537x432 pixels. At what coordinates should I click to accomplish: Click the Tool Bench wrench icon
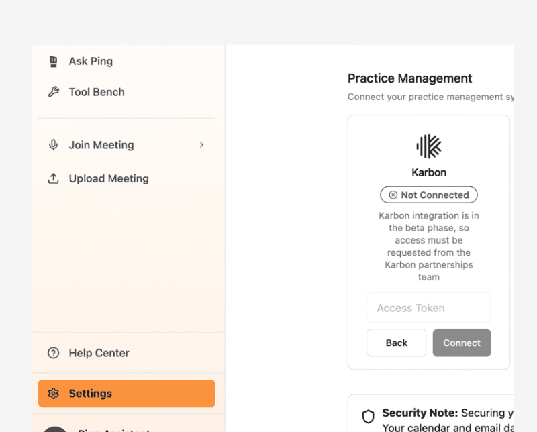(54, 92)
